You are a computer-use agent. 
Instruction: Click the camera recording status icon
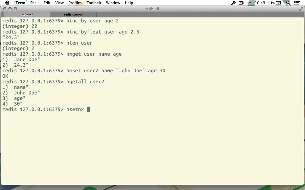point(241,3)
